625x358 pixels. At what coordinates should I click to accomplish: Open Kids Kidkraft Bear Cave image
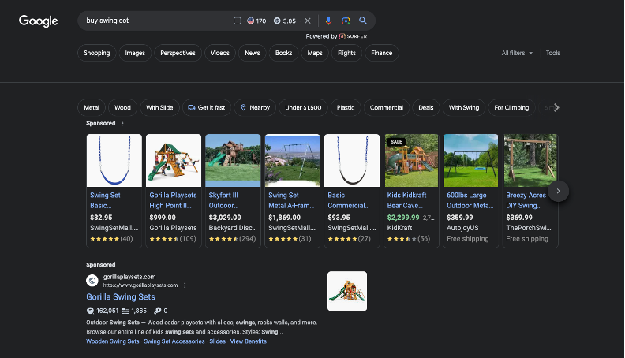(x=411, y=161)
